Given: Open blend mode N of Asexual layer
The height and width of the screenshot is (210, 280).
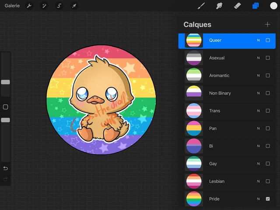Looking at the screenshot, I should click(258, 58).
